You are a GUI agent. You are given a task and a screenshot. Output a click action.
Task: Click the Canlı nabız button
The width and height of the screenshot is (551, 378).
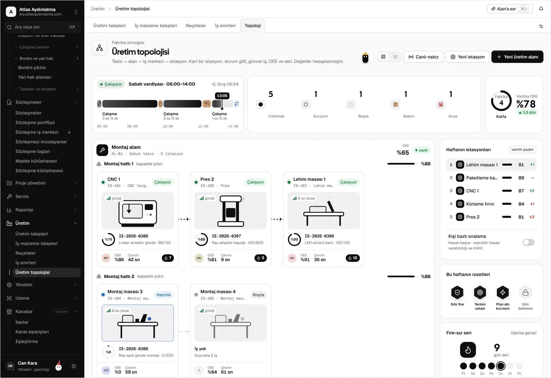[423, 57]
